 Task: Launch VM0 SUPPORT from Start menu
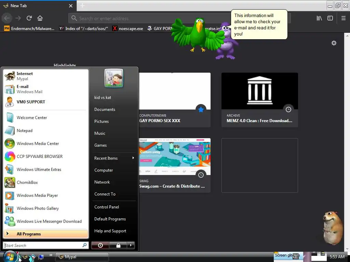46,102
